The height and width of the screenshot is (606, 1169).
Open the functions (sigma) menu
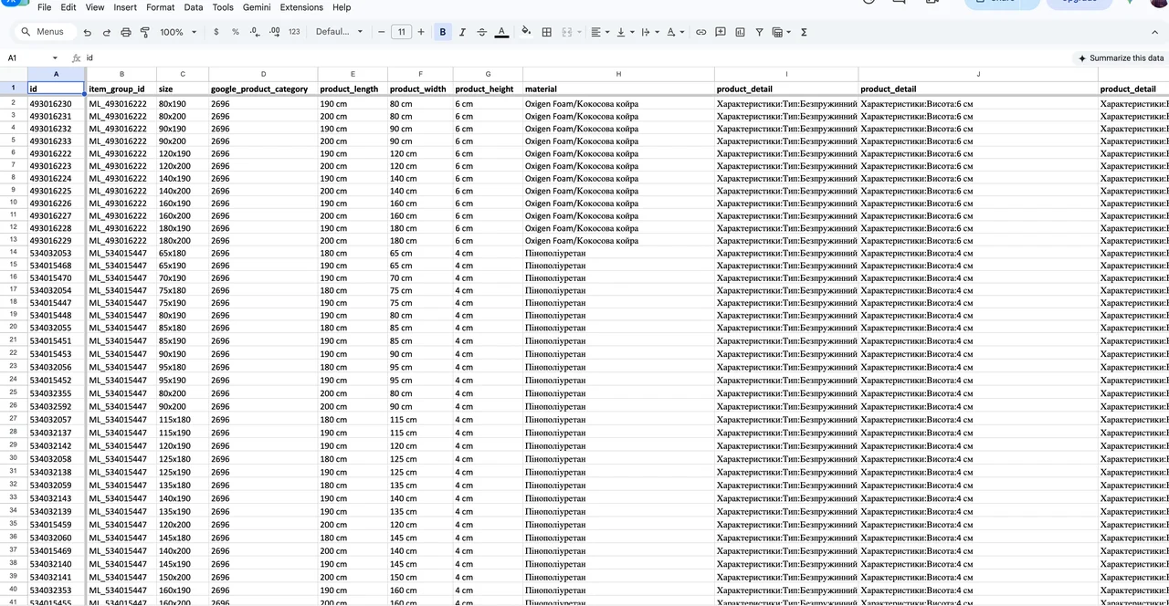click(x=804, y=32)
